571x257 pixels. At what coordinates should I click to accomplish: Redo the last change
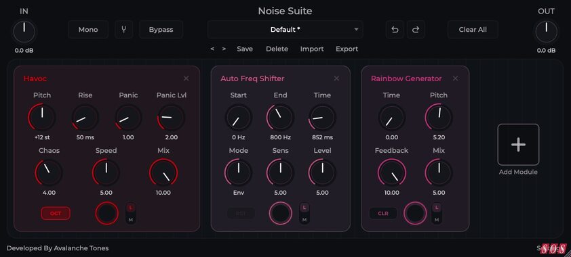pos(416,30)
